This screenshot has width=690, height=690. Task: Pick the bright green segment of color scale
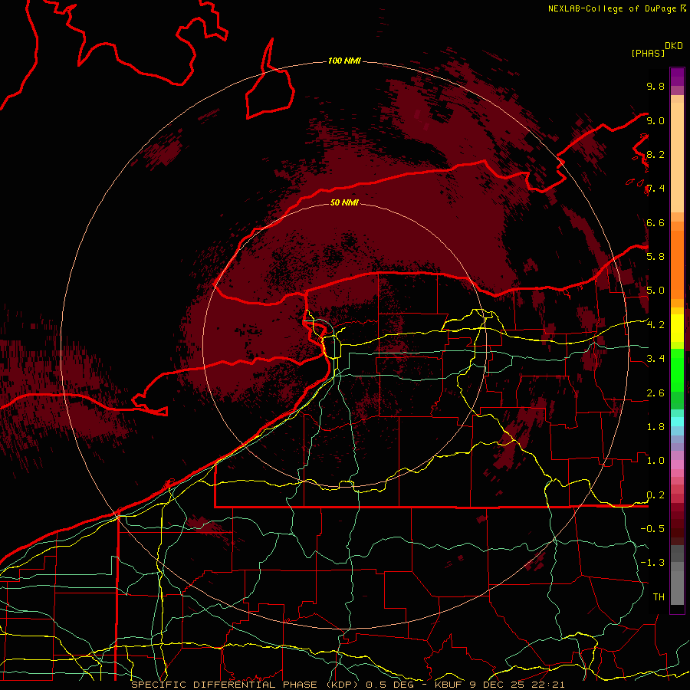click(677, 370)
